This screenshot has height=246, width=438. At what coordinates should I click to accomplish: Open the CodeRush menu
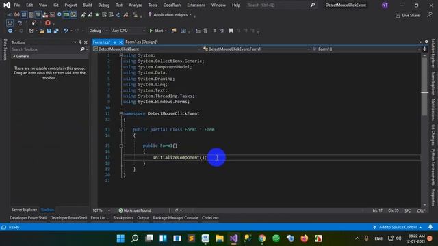[x=172, y=5]
